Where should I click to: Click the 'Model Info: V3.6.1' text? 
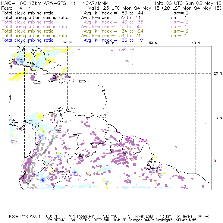(25, 216)
